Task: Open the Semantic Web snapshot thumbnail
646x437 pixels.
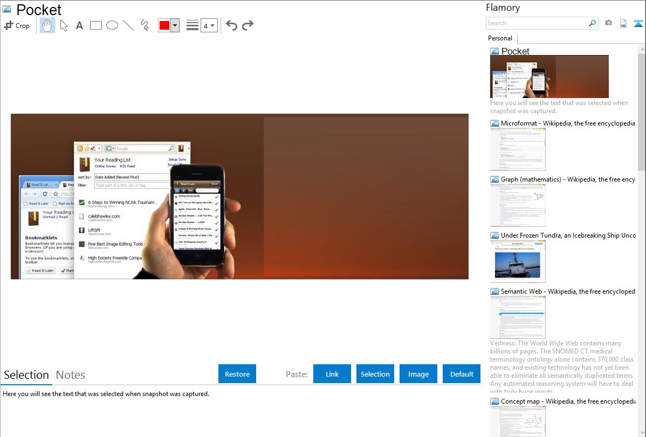Action: pyautogui.click(x=518, y=317)
